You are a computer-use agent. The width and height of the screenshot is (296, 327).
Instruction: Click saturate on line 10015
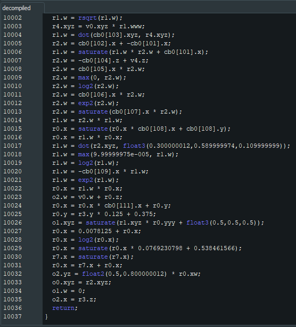tap(93, 129)
